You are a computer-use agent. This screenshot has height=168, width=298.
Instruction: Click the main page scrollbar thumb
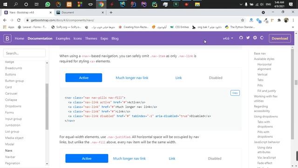coord(296,82)
